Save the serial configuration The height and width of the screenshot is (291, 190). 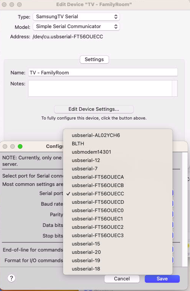pos(162,279)
